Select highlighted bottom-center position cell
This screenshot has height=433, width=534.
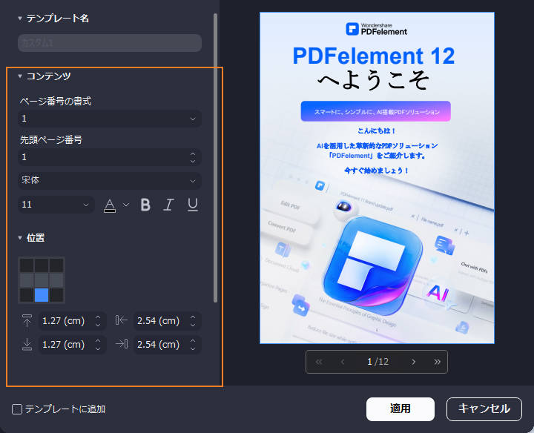pos(42,295)
